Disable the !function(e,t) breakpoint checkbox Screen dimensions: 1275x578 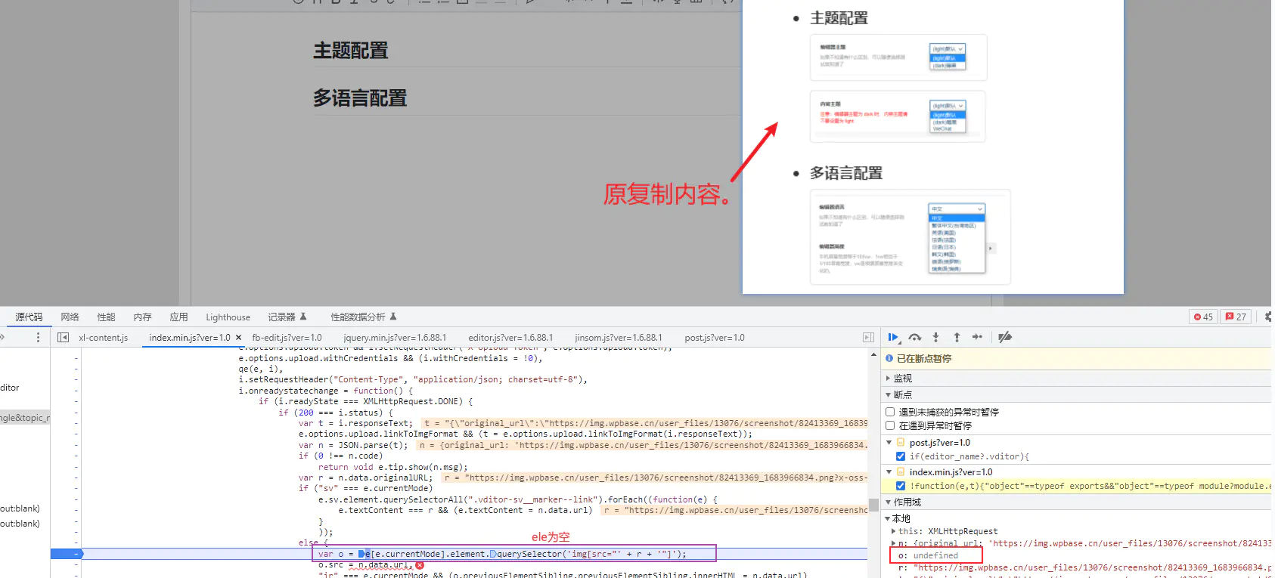901,486
